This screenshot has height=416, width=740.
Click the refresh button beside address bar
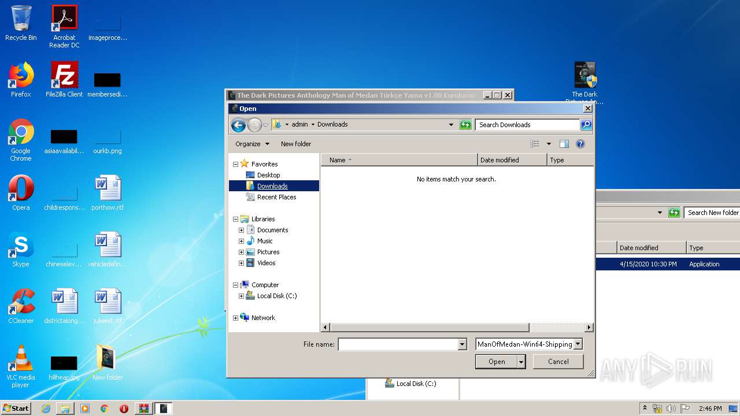(465, 125)
